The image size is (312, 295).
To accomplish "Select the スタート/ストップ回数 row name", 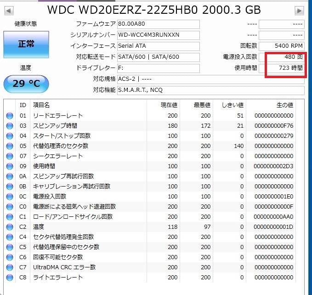I will tap(62, 136).
